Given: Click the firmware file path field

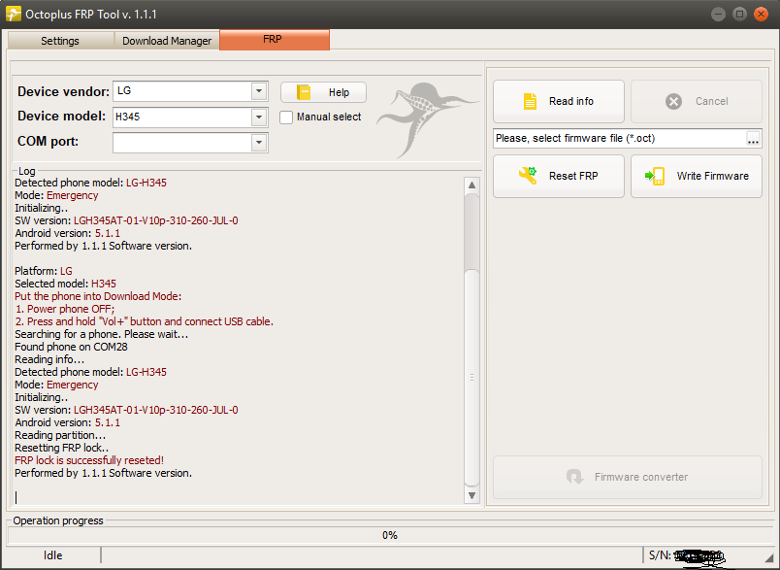Looking at the screenshot, I should pyautogui.click(x=620, y=139).
